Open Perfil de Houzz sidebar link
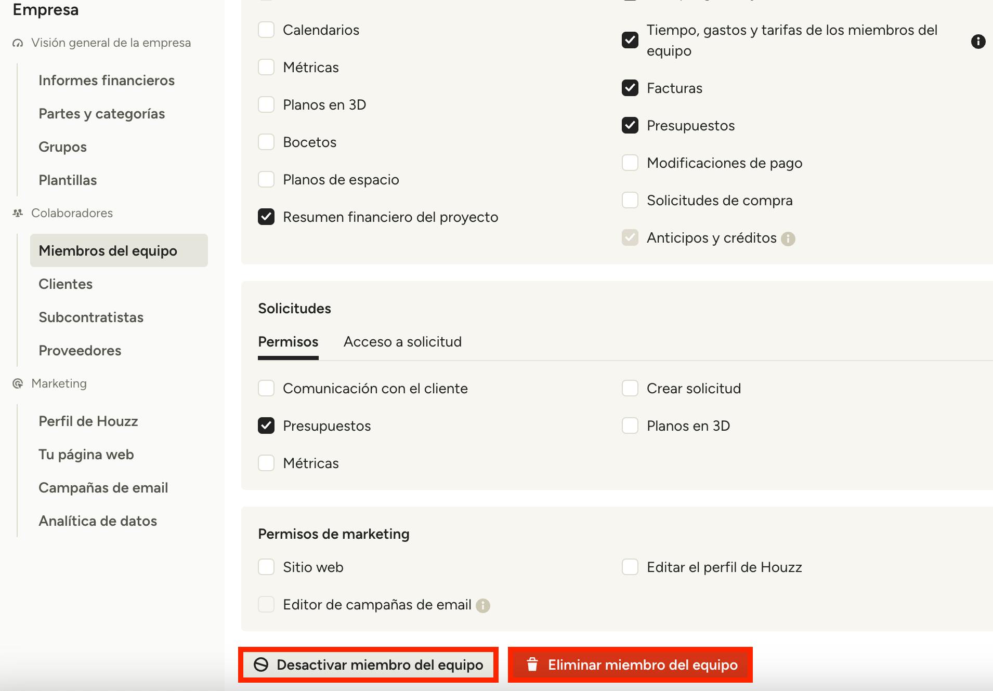This screenshot has height=691, width=993. point(88,421)
